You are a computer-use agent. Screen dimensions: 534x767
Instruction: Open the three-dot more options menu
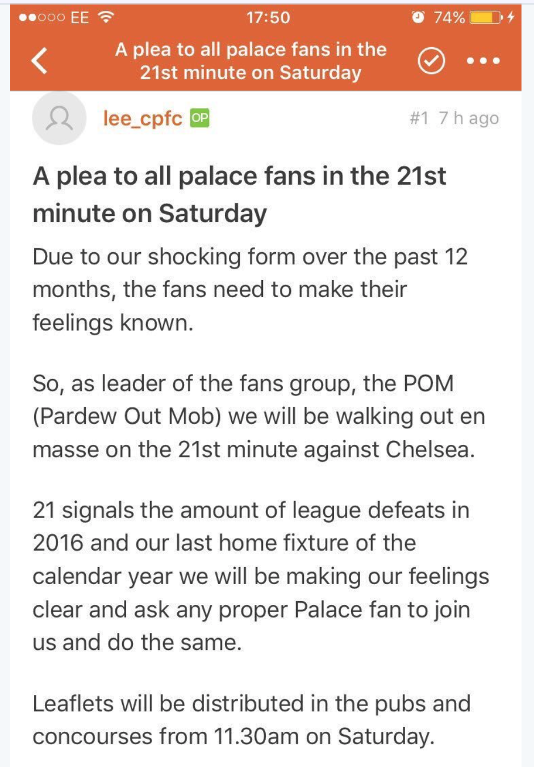point(483,61)
